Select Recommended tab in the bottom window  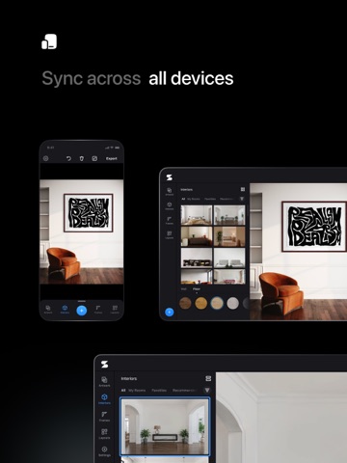tap(184, 391)
